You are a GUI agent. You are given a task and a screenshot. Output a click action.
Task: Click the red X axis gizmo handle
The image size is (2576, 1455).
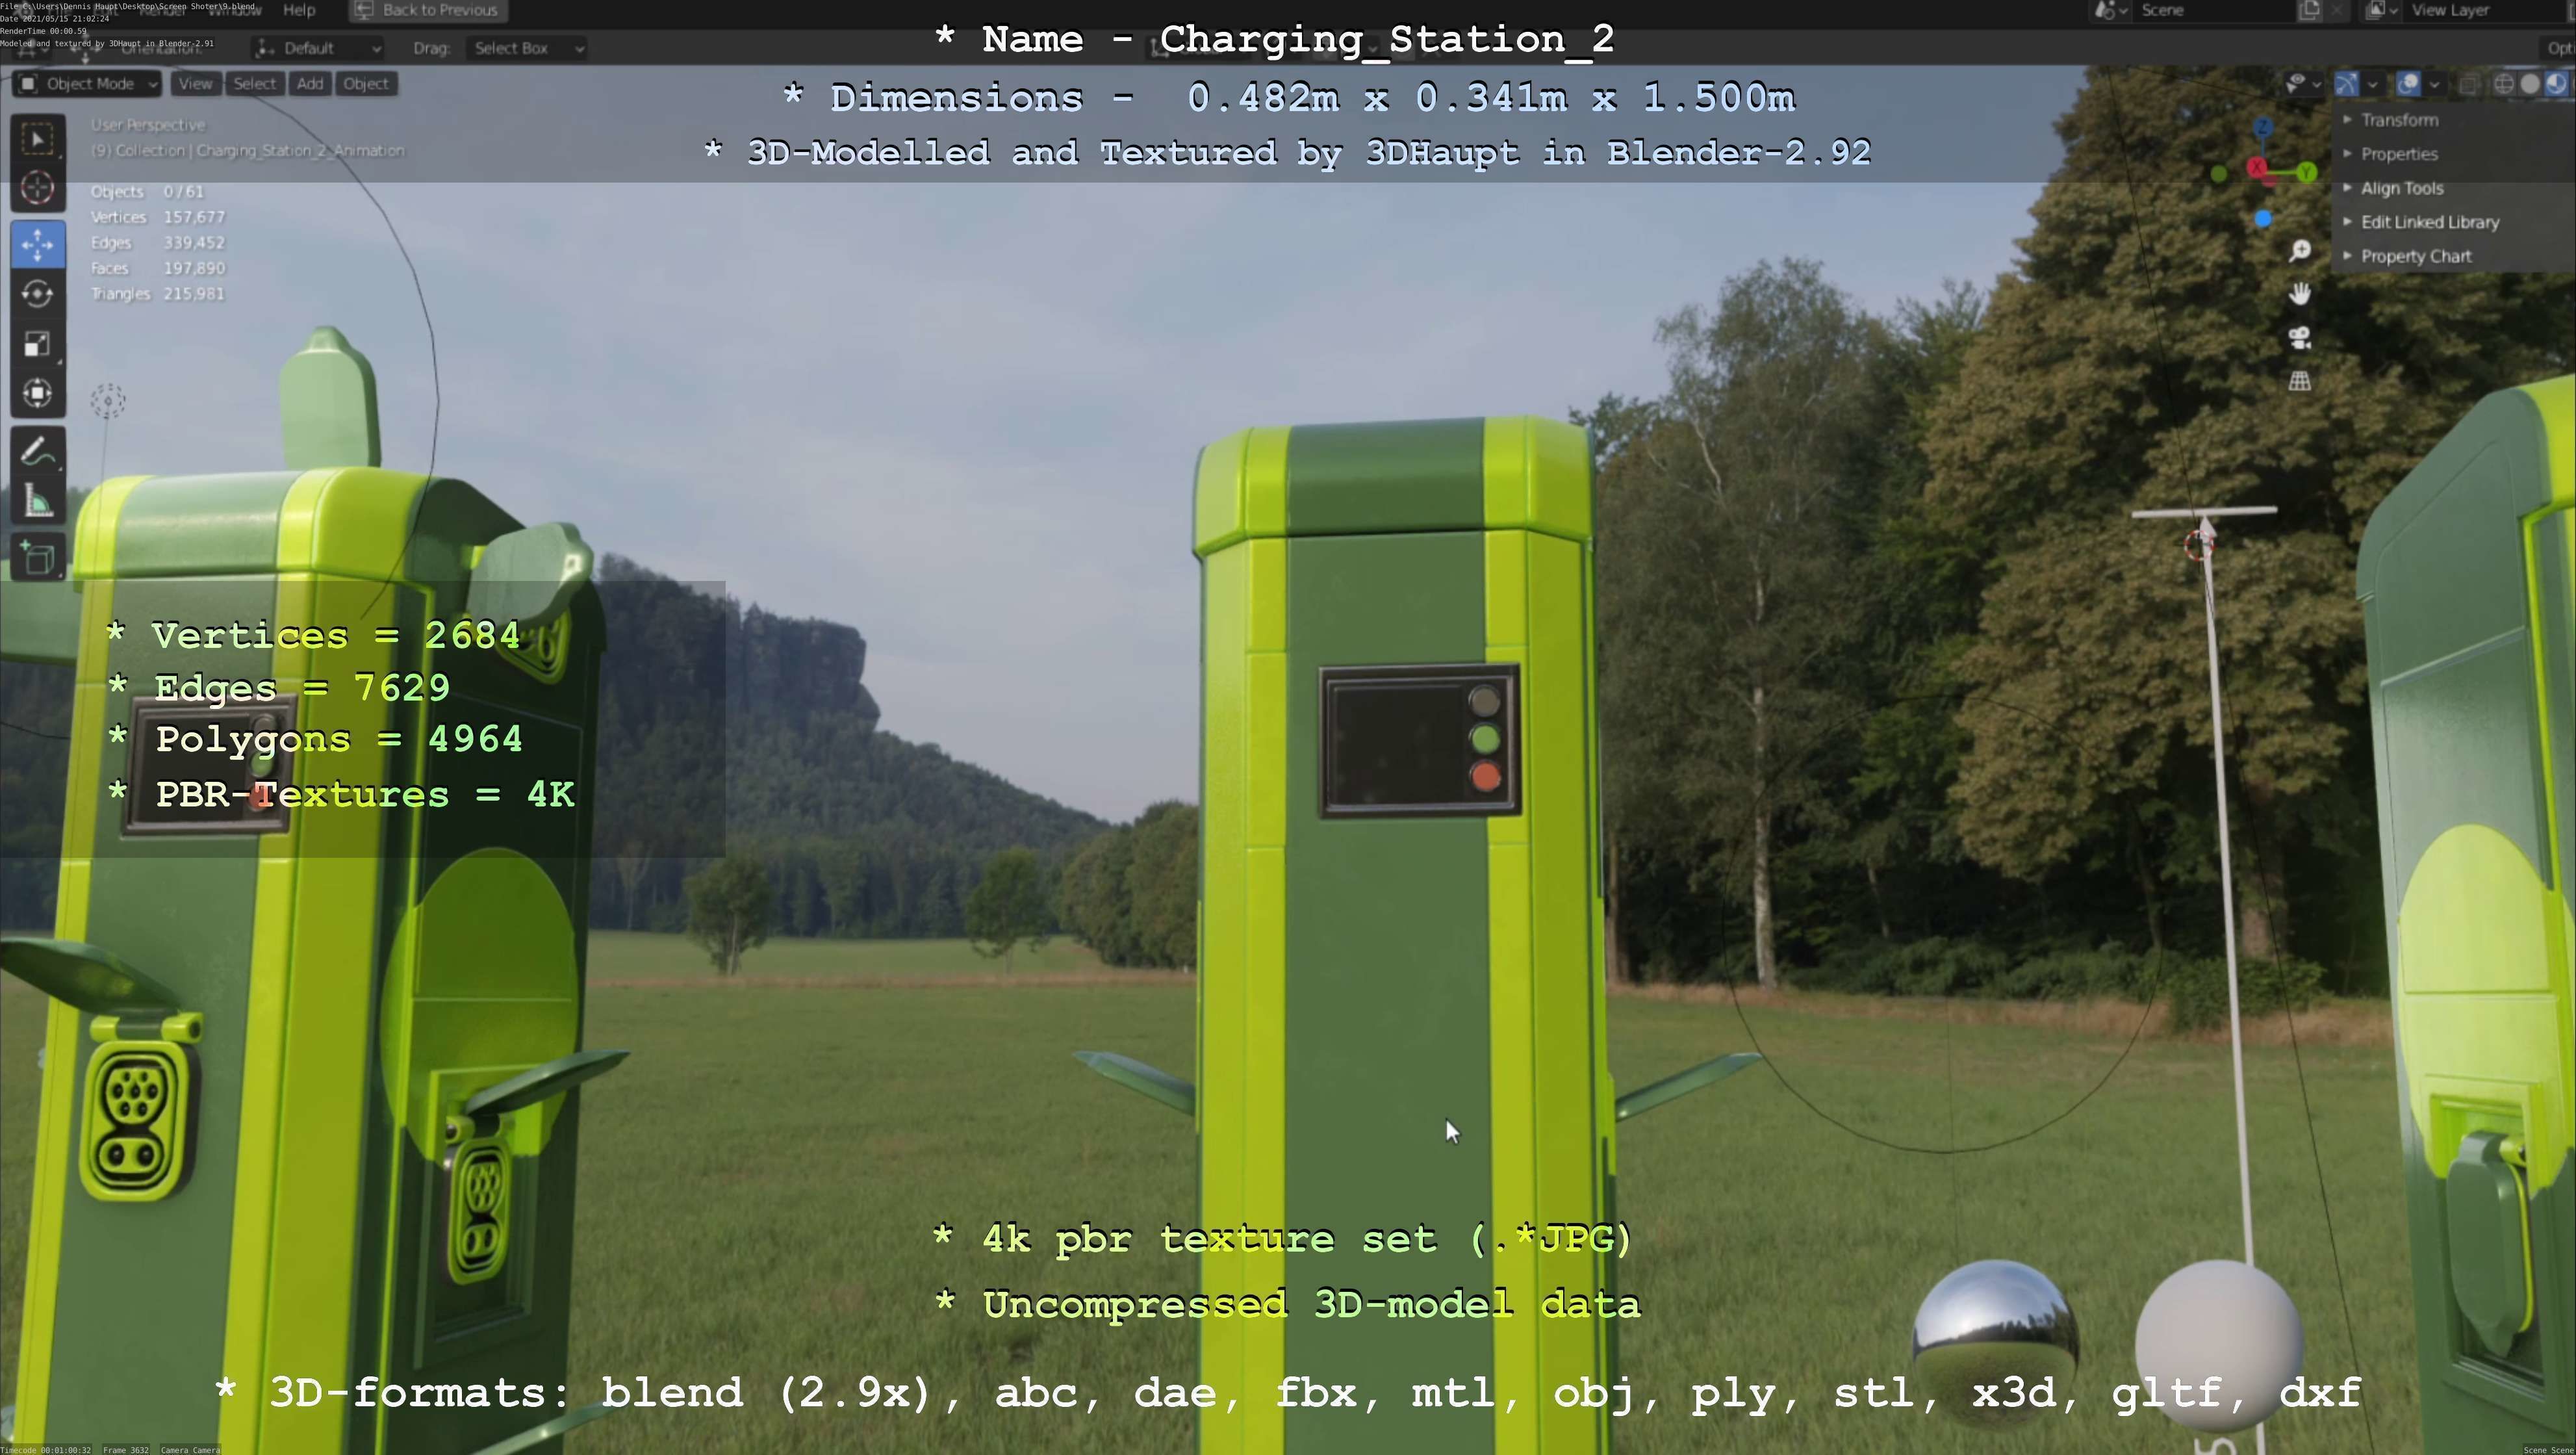[2257, 168]
